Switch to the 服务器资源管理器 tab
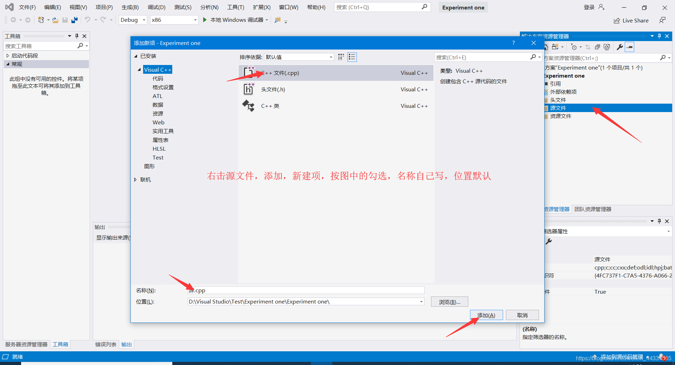 click(x=26, y=344)
